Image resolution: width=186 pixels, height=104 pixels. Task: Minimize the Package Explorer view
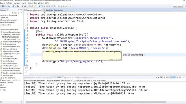click(19, 10)
